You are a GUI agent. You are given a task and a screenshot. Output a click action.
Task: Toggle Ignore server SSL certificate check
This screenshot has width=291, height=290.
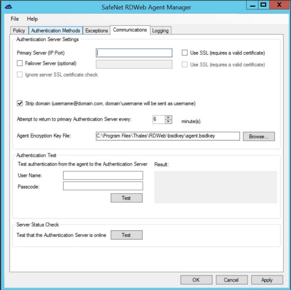[x=20, y=74]
